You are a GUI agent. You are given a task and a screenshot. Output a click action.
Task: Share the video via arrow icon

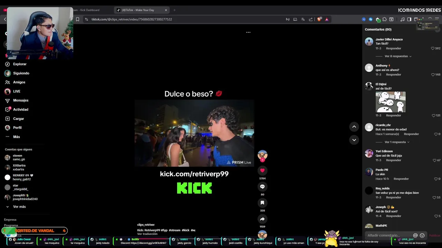(262, 219)
